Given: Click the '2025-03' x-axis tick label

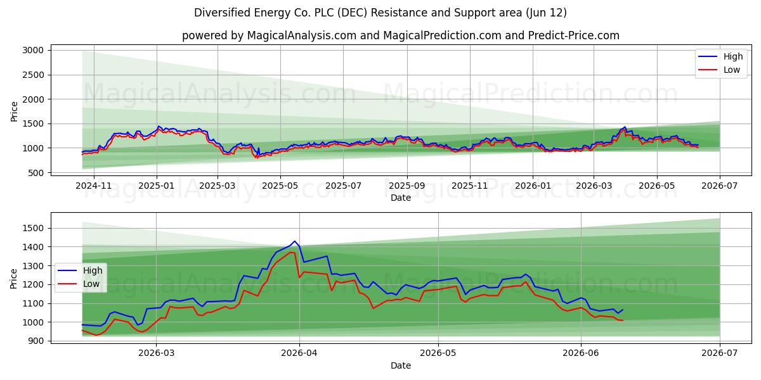Looking at the screenshot, I should (218, 186).
